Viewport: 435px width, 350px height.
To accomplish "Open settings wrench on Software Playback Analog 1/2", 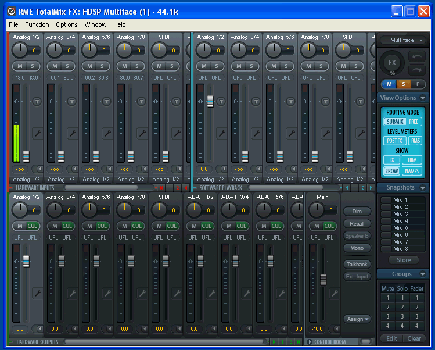I will 222,133.
